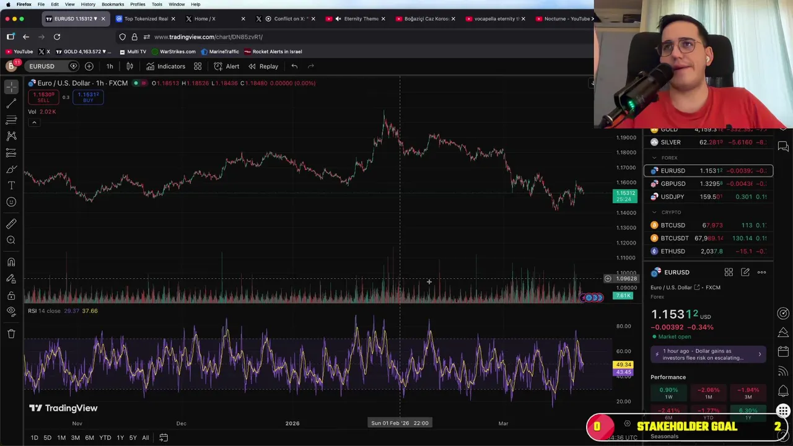Viewport: 793px width, 446px height.
Task: Select the 5Y time range
Action: pos(133,438)
